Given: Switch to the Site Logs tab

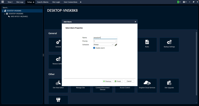Looking at the screenshot, I should pyautogui.click(x=20, y=2).
